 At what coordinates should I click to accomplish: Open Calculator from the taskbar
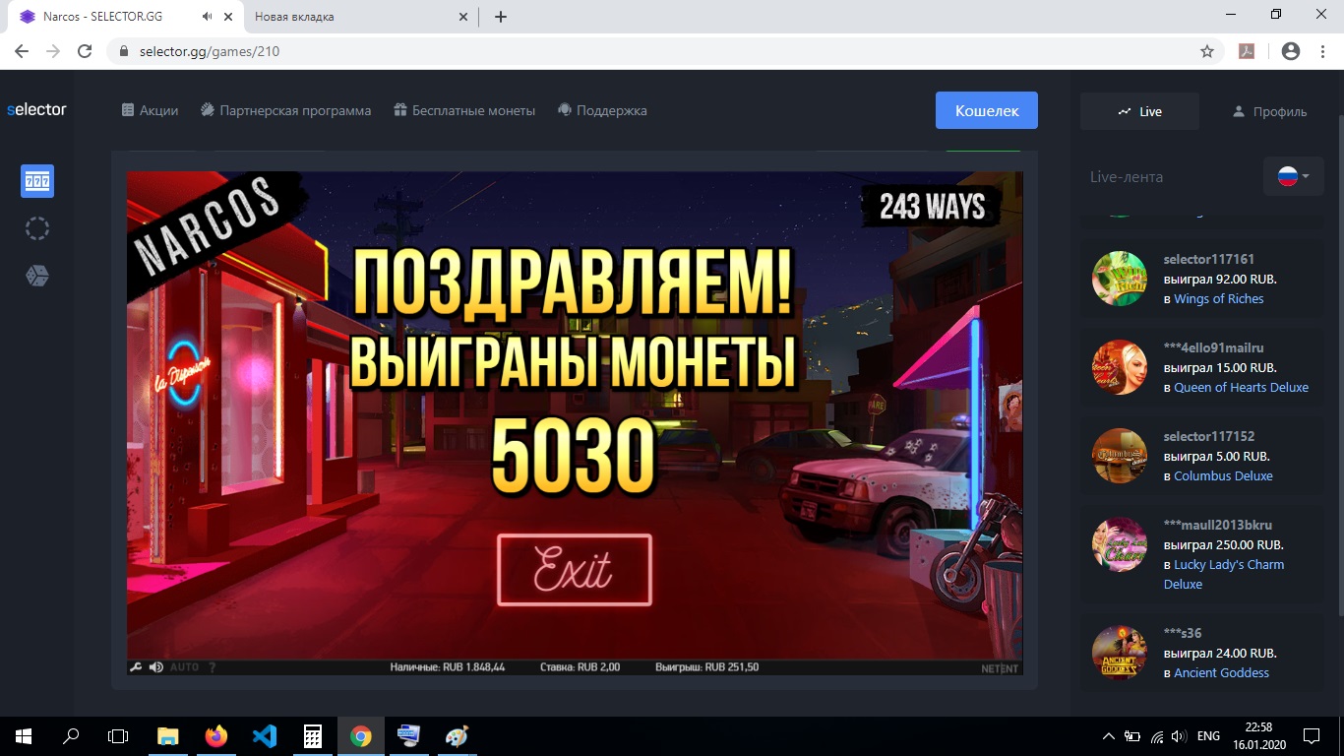(313, 736)
